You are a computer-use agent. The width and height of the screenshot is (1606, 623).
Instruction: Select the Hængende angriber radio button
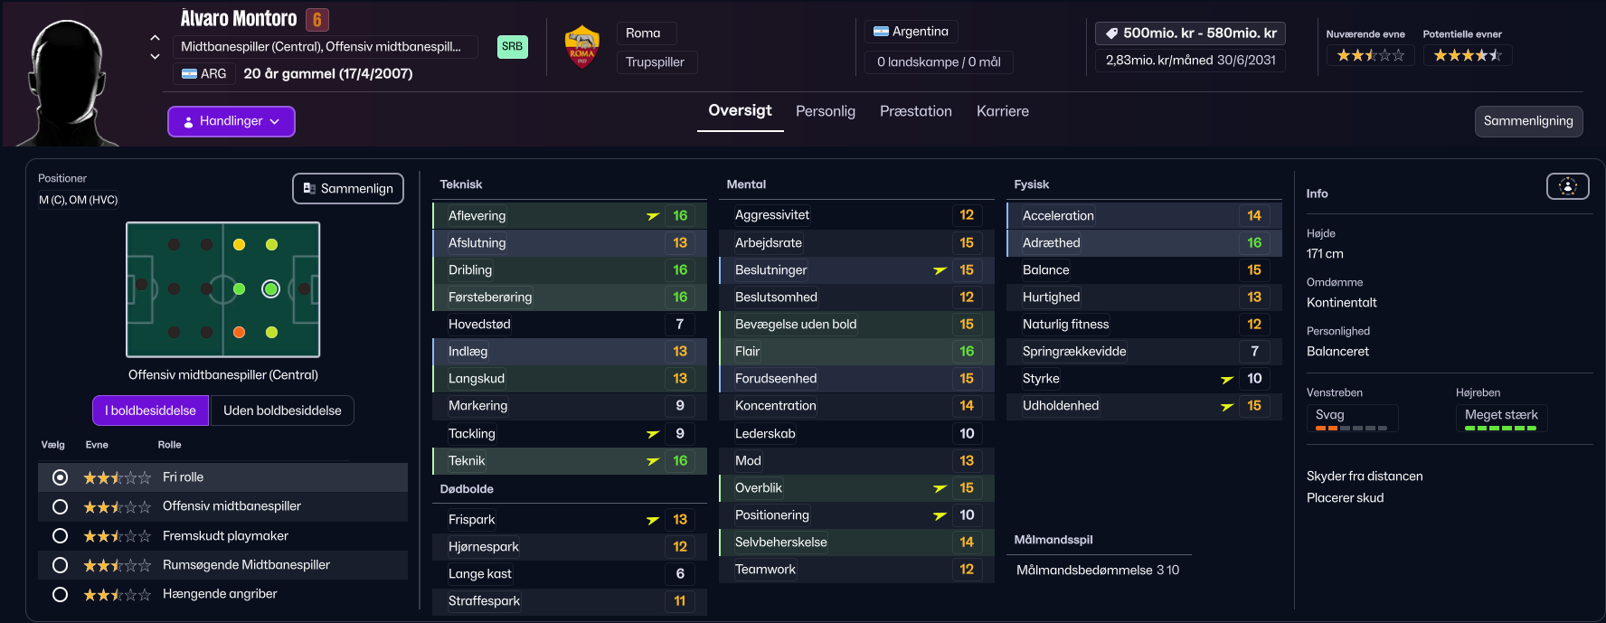pyautogui.click(x=60, y=595)
